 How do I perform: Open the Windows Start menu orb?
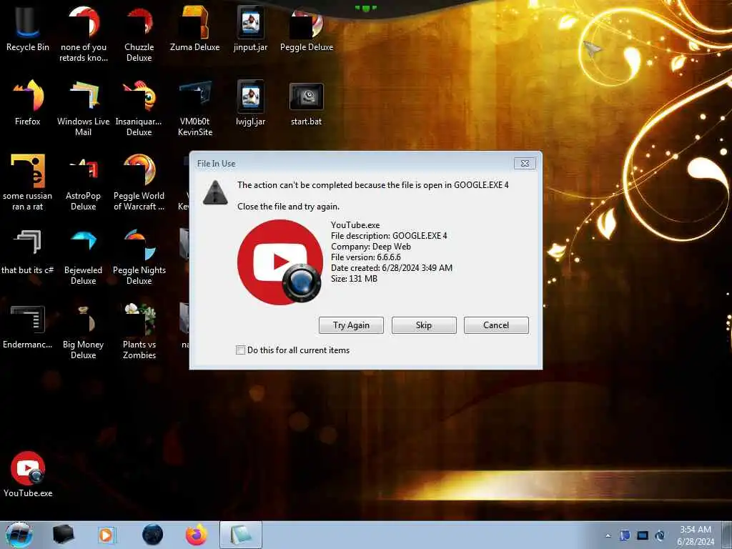pos(19,535)
